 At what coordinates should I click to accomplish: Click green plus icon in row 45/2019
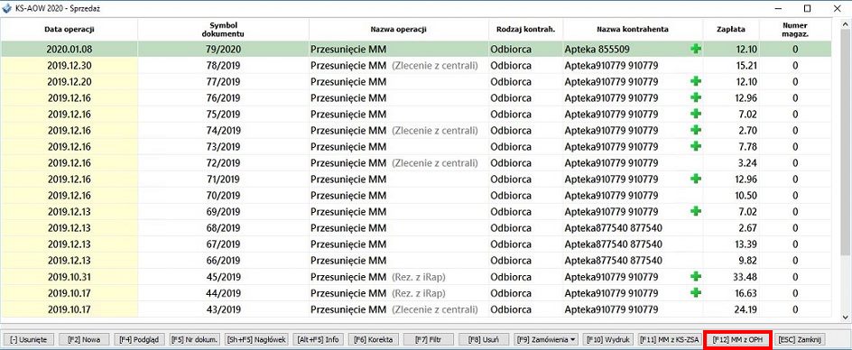[x=696, y=276]
